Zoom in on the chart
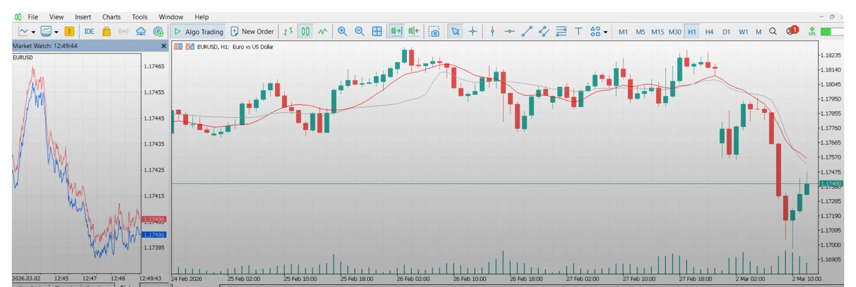 pyautogui.click(x=342, y=32)
